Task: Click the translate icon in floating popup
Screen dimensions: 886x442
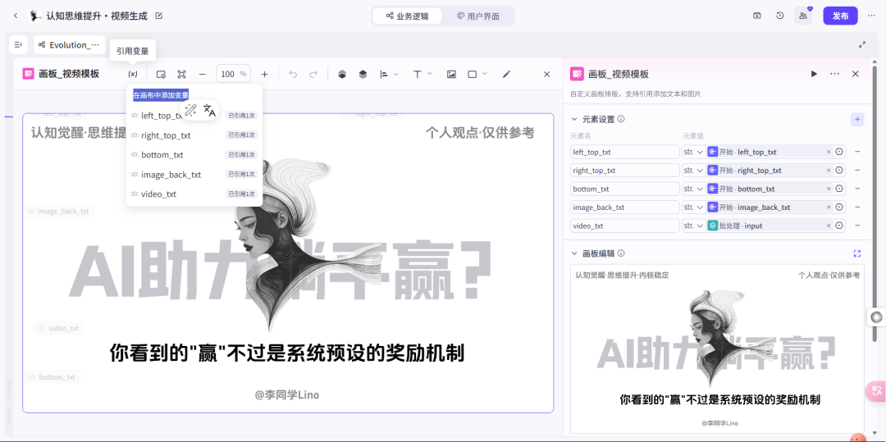Action: click(x=209, y=111)
